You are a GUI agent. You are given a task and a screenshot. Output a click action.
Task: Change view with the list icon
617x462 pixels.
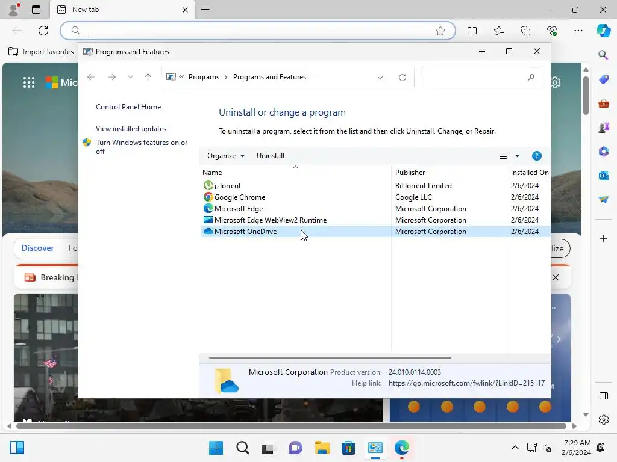tap(503, 156)
